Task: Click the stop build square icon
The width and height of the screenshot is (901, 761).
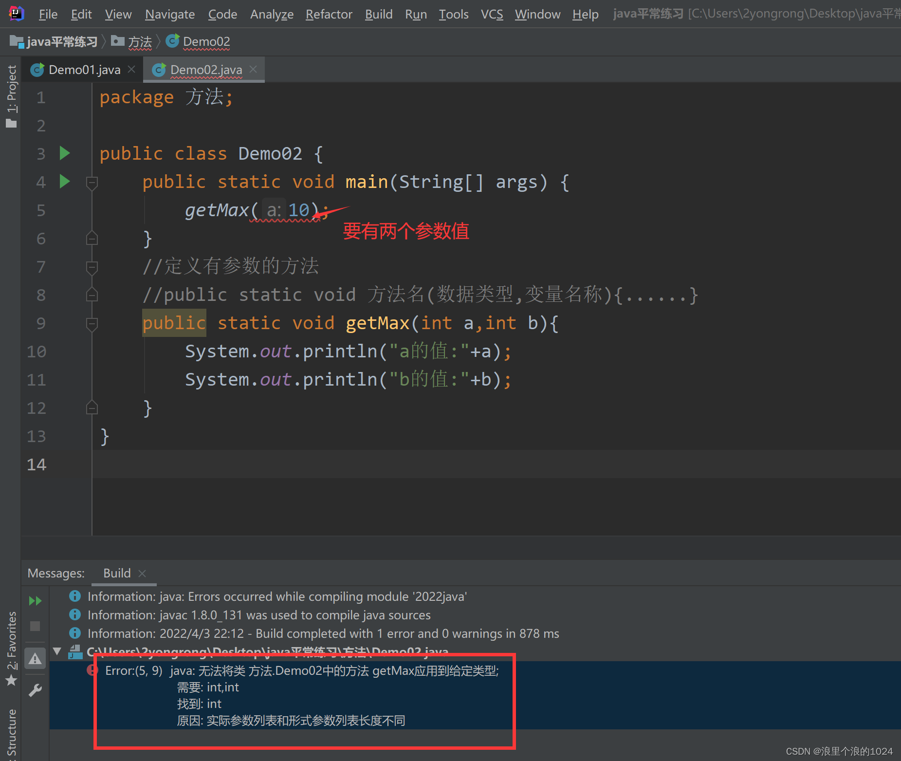Action: 35,626
